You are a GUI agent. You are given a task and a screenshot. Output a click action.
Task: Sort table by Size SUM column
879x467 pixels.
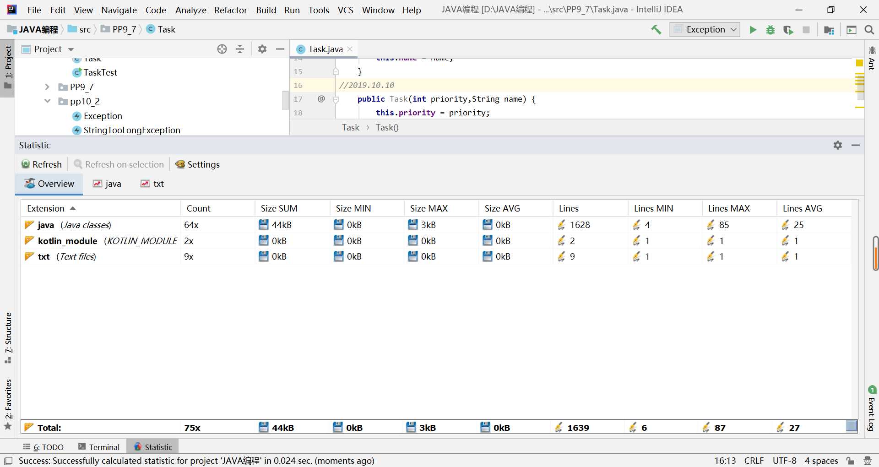[292, 208]
